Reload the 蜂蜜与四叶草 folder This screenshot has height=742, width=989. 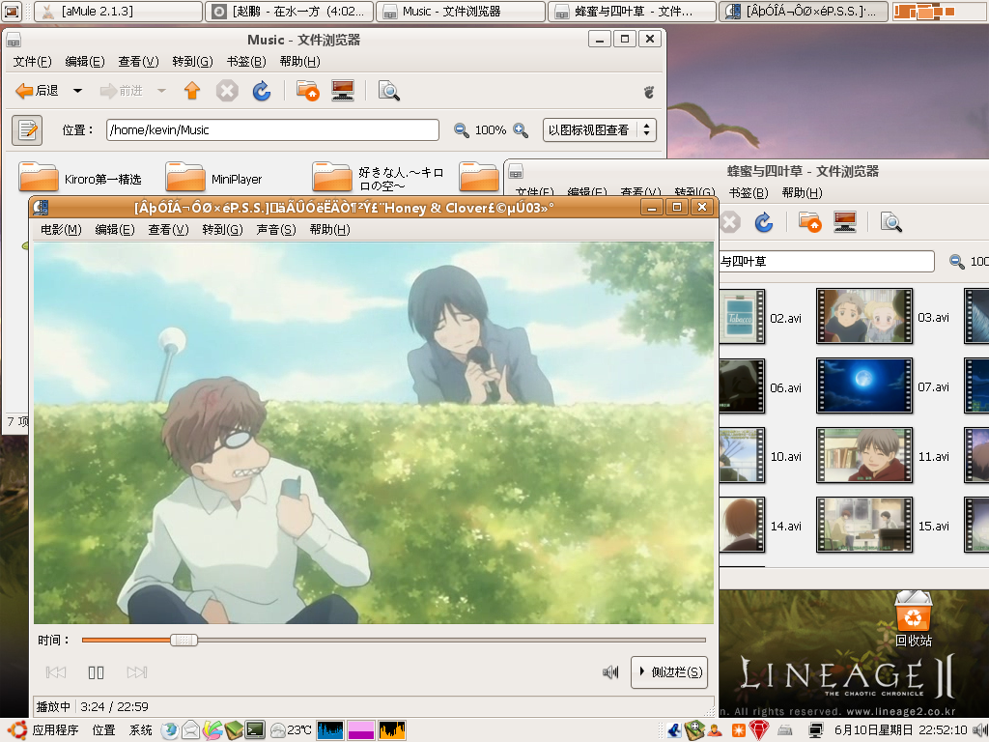click(x=764, y=222)
